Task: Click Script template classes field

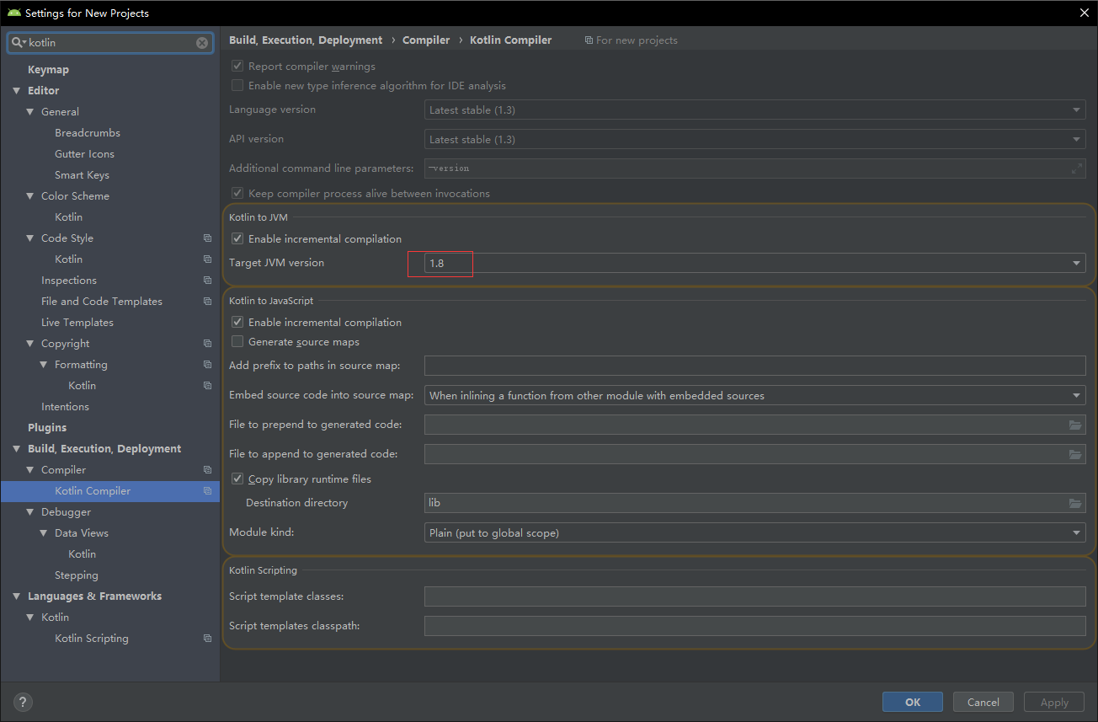Action: [755, 596]
